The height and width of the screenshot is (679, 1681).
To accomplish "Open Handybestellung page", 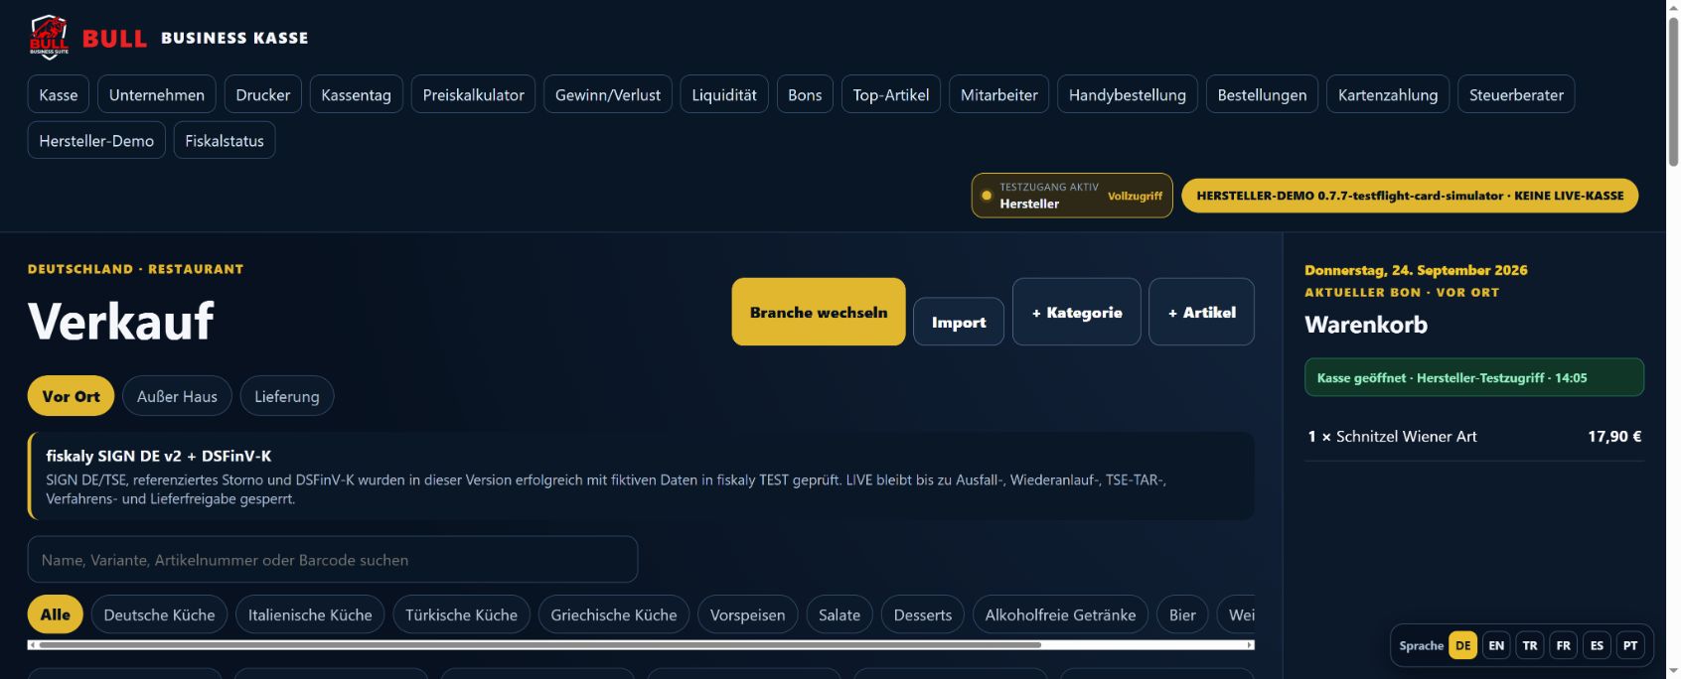I will coord(1128,94).
